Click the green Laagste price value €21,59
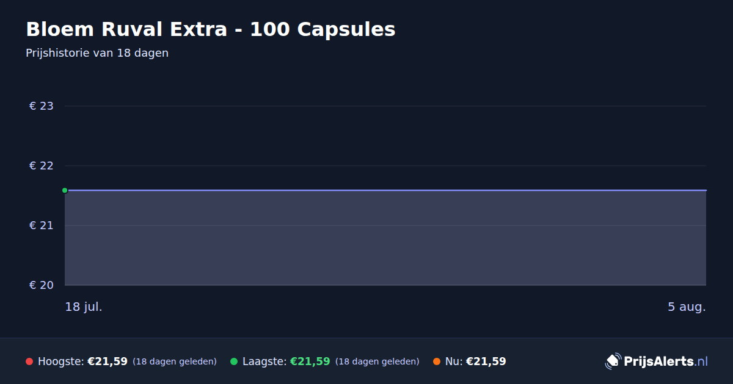This screenshot has width=733, height=384. click(x=310, y=361)
